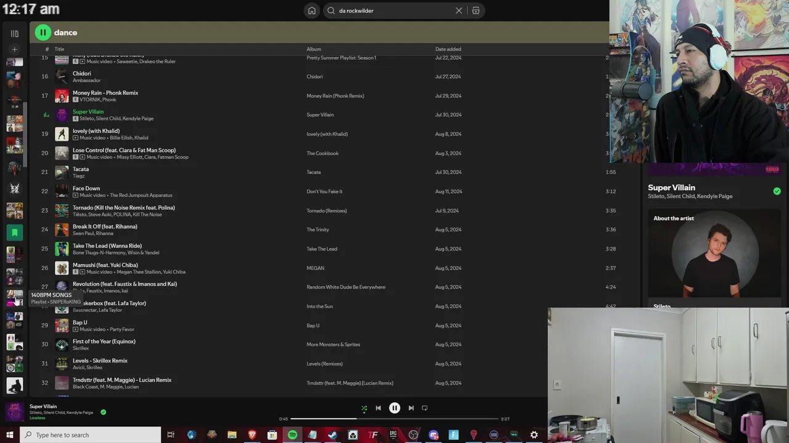
Task: Click the sidebar library scrollbar
Action: click(25, 135)
